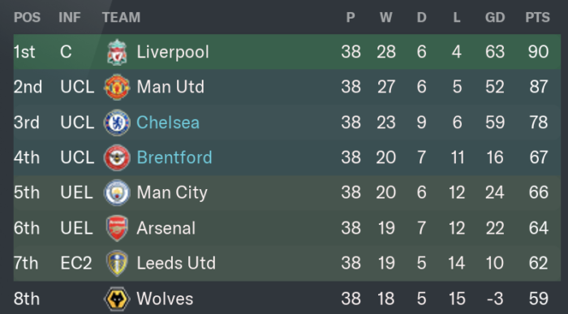Image resolution: width=568 pixels, height=314 pixels.
Task: Click the Man Utd club badge
Action: coord(117,87)
